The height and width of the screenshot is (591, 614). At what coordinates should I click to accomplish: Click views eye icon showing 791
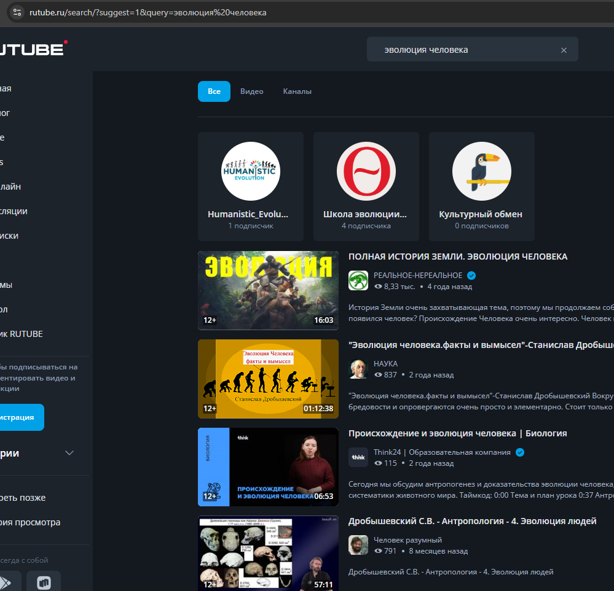pos(378,551)
